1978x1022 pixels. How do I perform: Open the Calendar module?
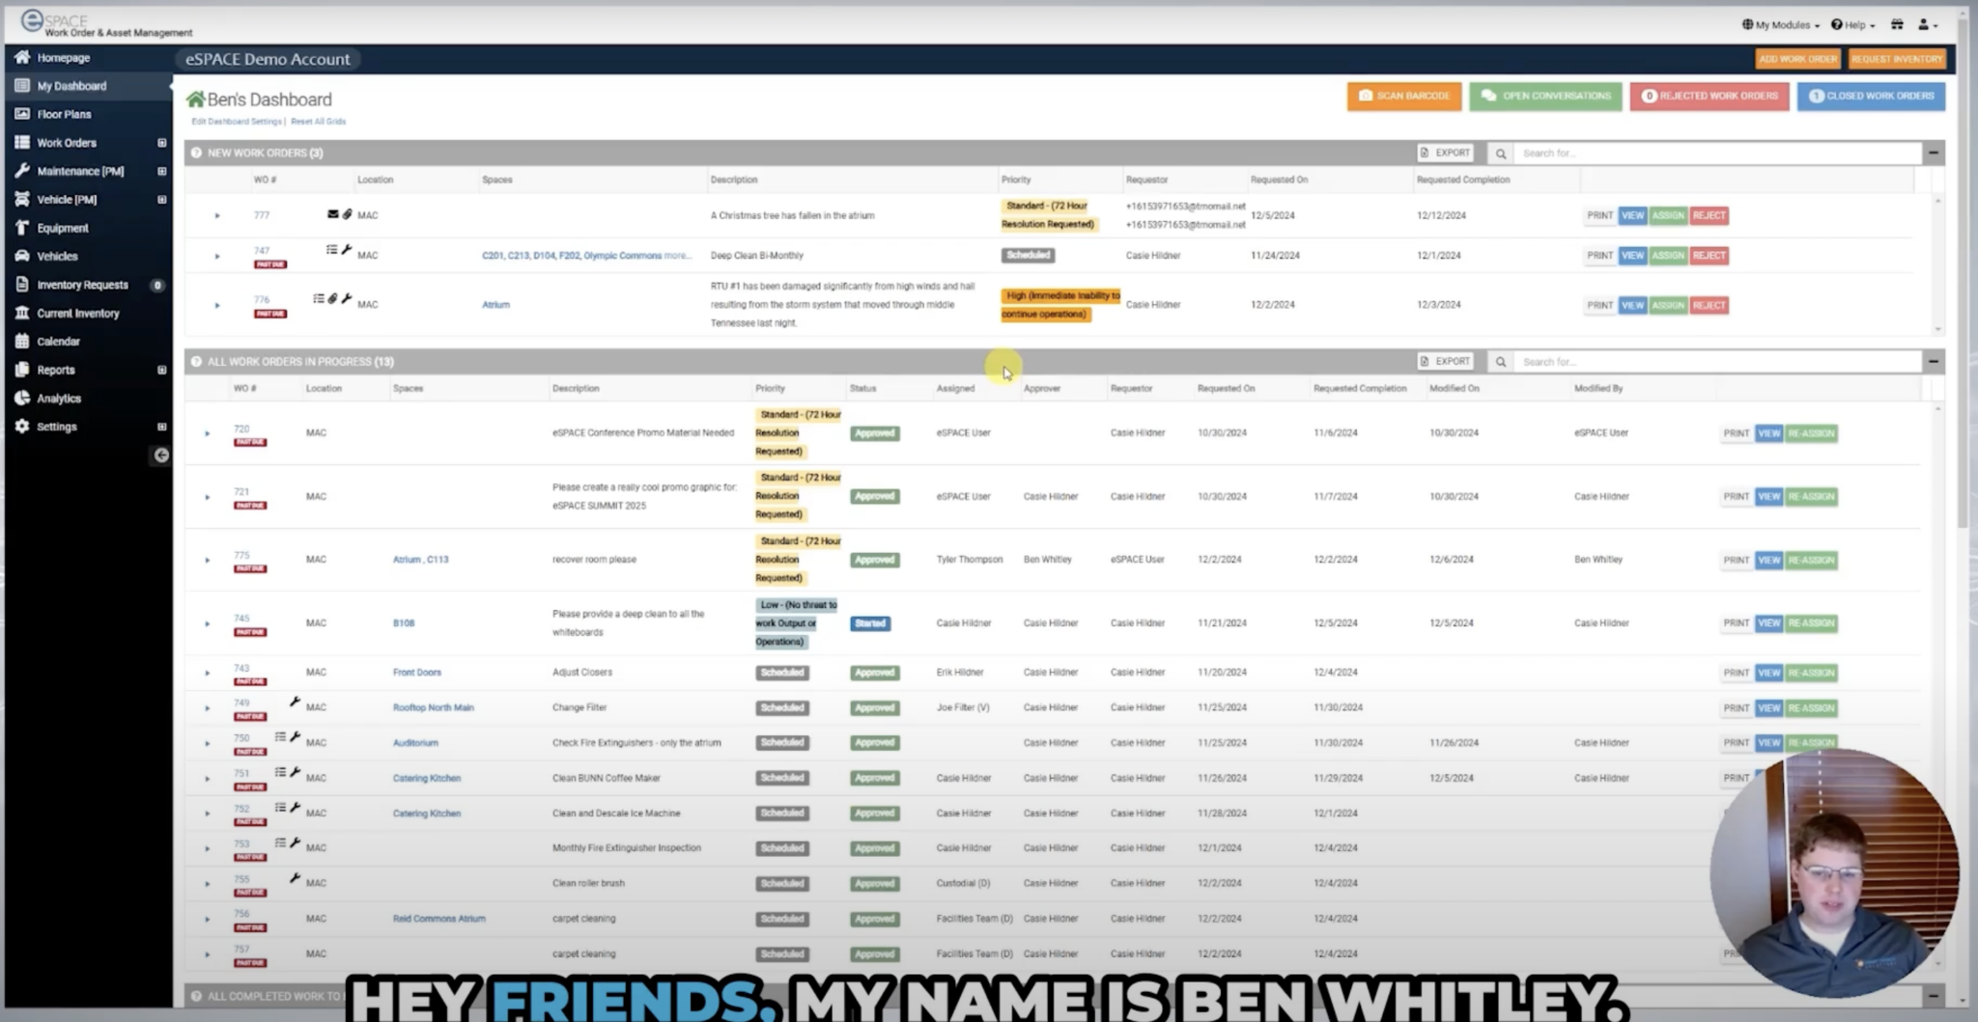click(58, 342)
